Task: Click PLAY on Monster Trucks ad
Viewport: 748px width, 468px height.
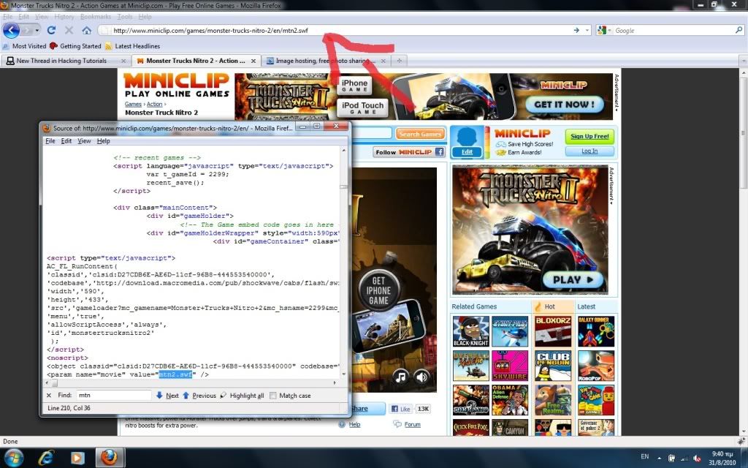Action: pyautogui.click(x=573, y=280)
